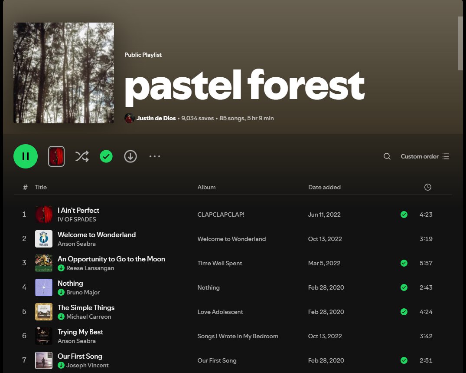Click I Ain't Perfect album art thumbnail
This screenshot has height=373, width=466.
point(44,215)
